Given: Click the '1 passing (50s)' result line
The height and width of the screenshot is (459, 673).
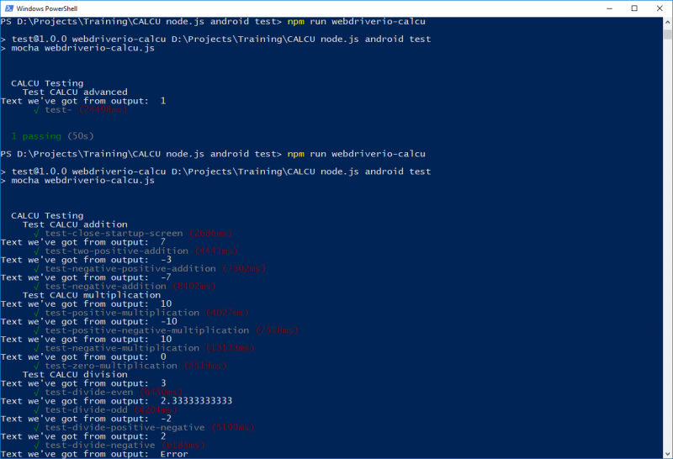Looking at the screenshot, I should (52, 136).
